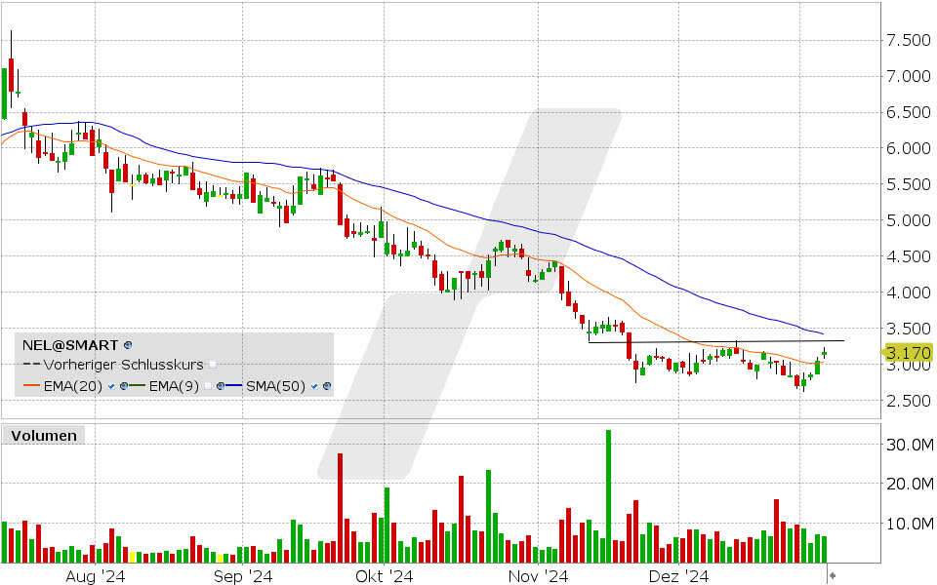The image size is (937, 585).
Task: Click the Vorheriger Schlusskurs legend label
Action: [124, 365]
